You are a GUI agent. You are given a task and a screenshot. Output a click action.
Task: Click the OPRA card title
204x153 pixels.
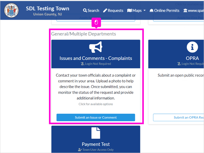click(x=192, y=58)
